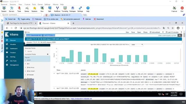Open the MultiExec toolbar icon
This screenshot has width=186, height=104.
57,9
